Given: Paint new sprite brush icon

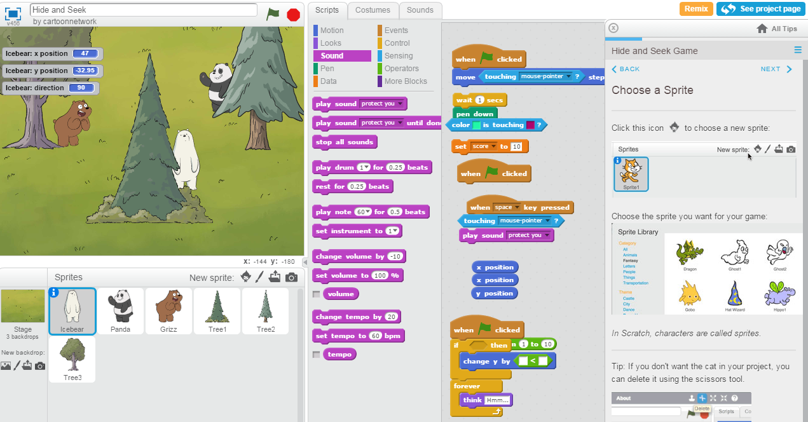Looking at the screenshot, I should pos(259,277).
